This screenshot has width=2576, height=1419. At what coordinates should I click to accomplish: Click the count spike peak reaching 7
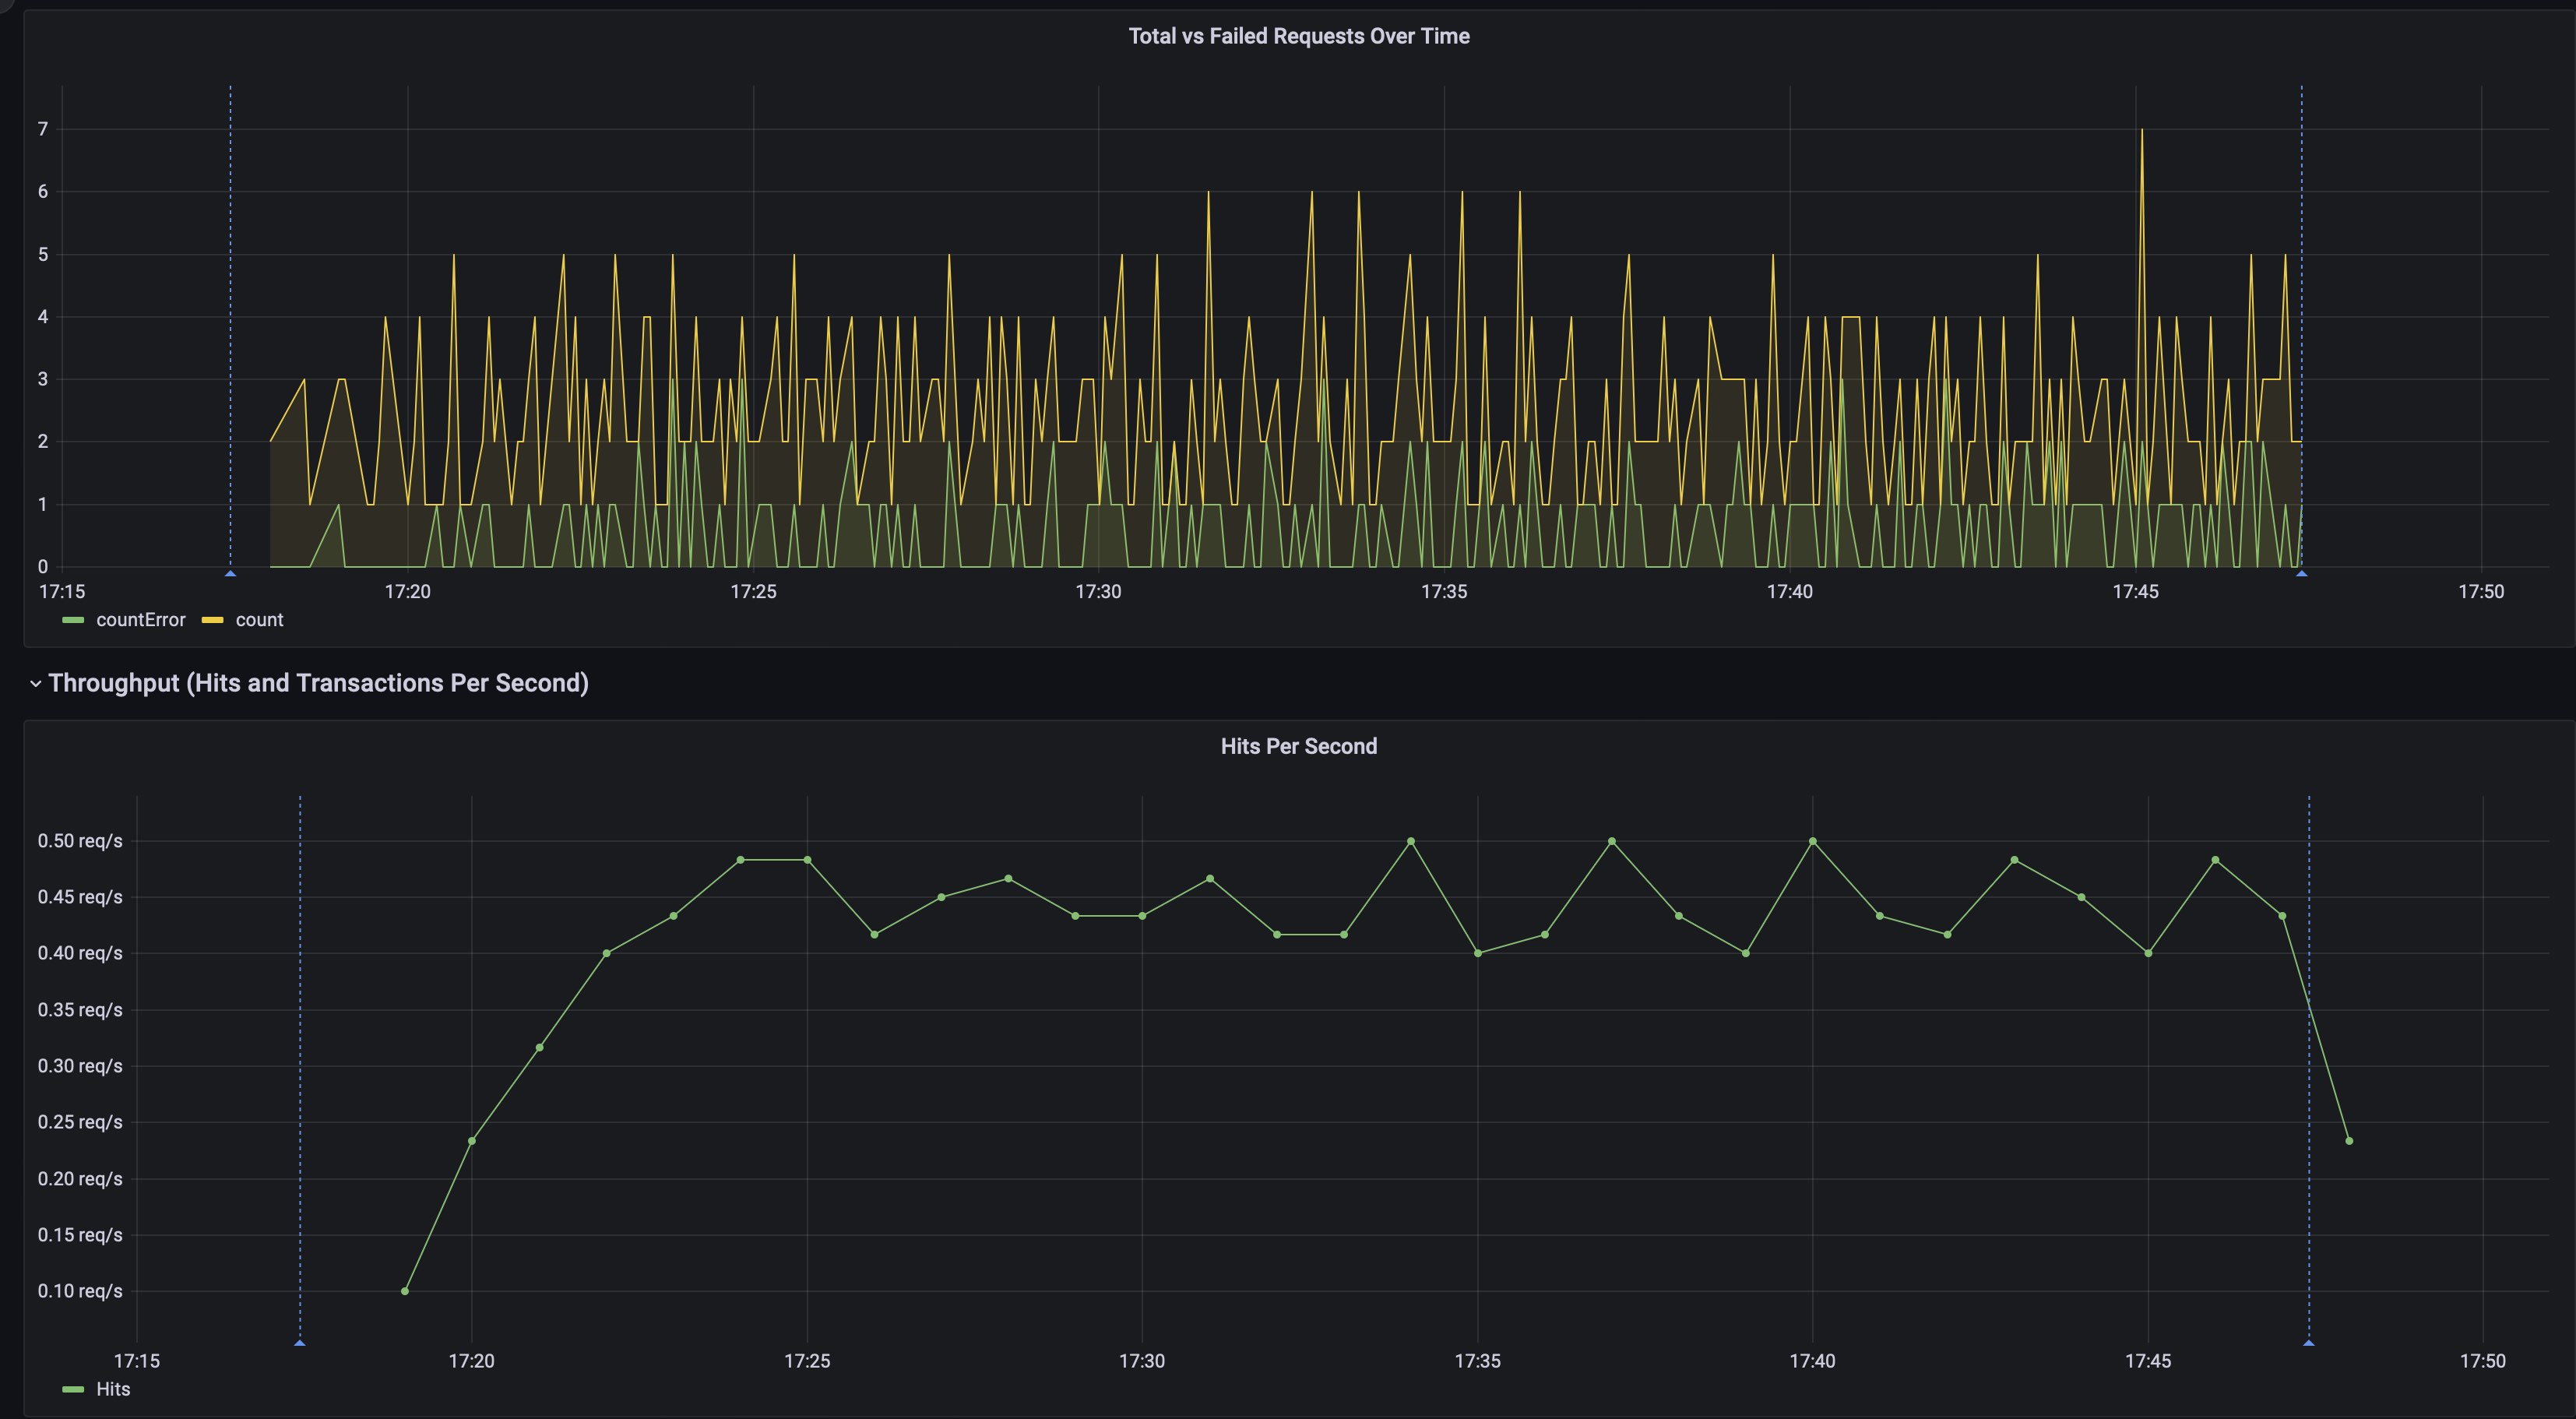coord(2141,130)
